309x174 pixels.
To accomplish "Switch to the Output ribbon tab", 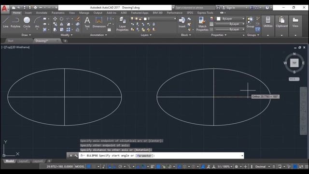I will [x=98, y=13].
